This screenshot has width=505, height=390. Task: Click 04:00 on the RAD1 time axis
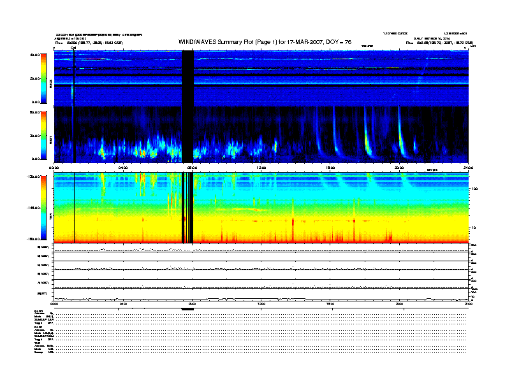[x=123, y=168]
